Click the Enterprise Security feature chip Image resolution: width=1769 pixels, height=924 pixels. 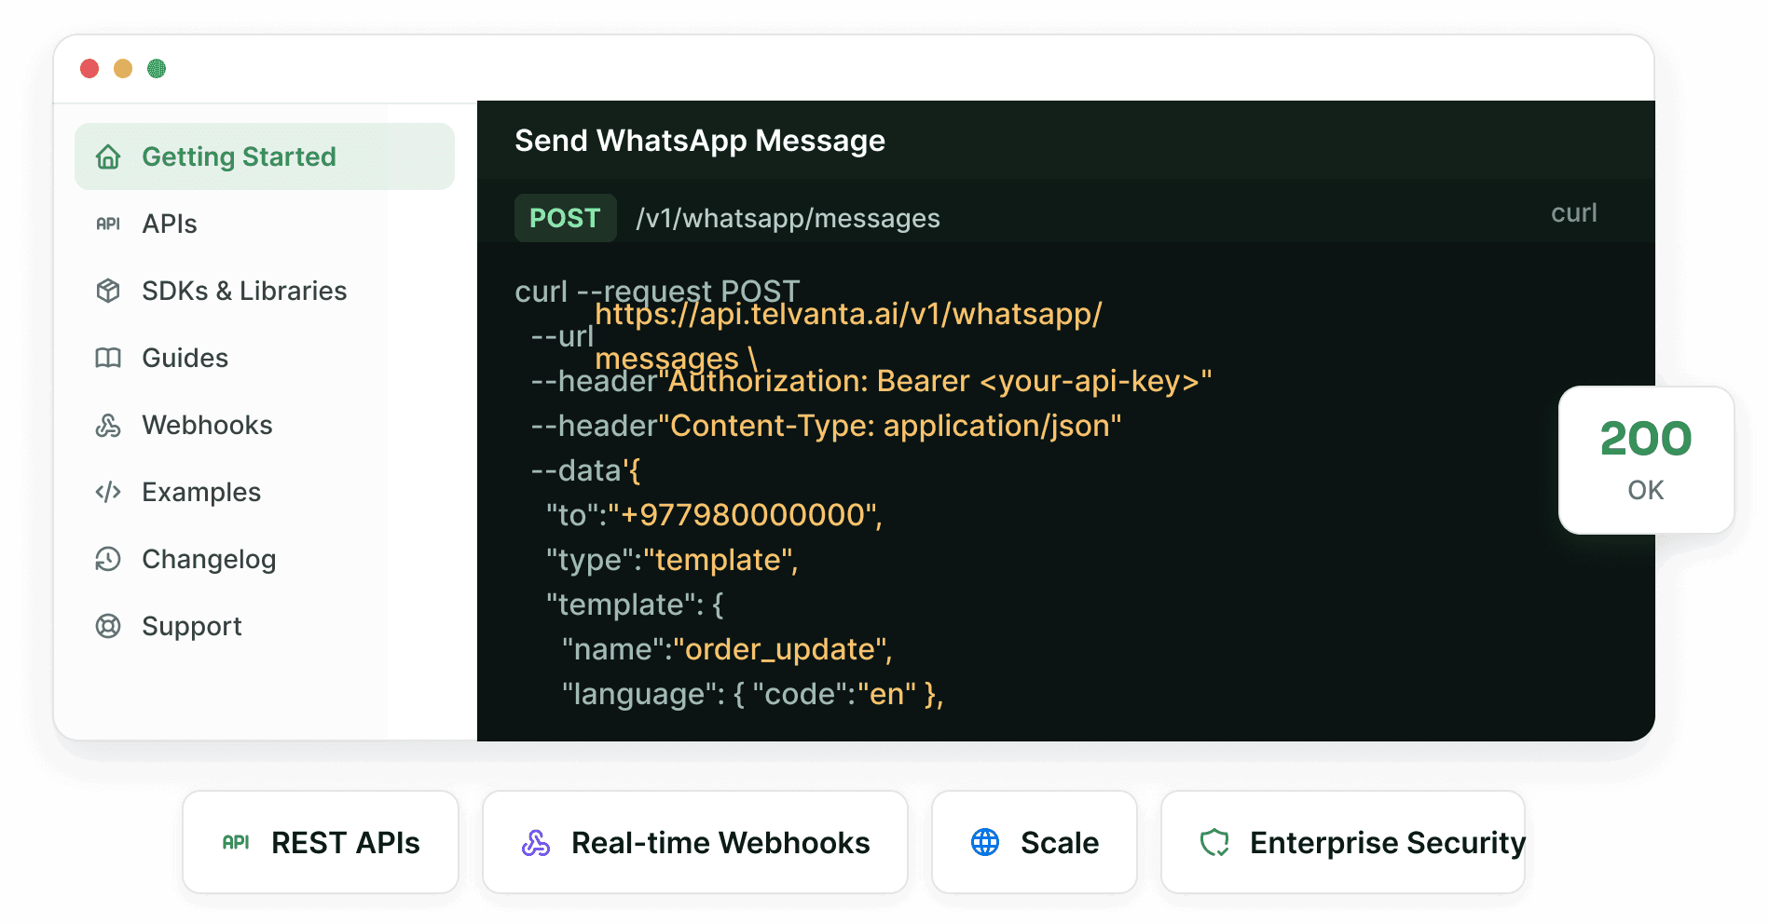(x=1343, y=842)
